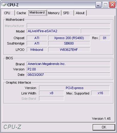The width and height of the screenshot is (117, 133).
Task: Click the PCI-Express version field
Action: [x=74, y=88]
